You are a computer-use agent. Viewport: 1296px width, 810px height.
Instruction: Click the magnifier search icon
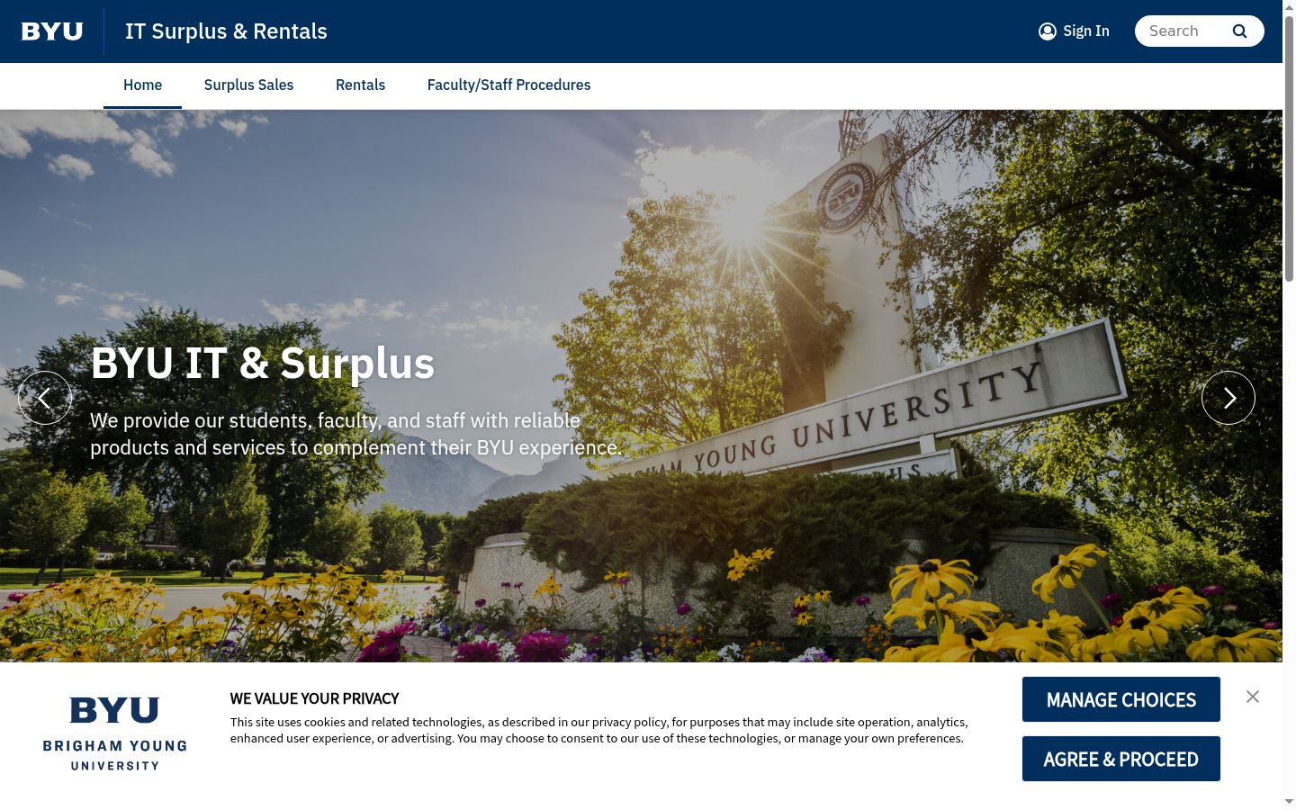[1239, 31]
